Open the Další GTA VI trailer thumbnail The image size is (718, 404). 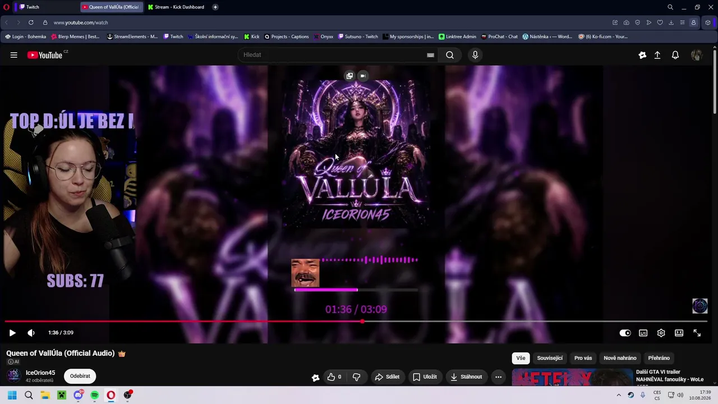point(571,378)
